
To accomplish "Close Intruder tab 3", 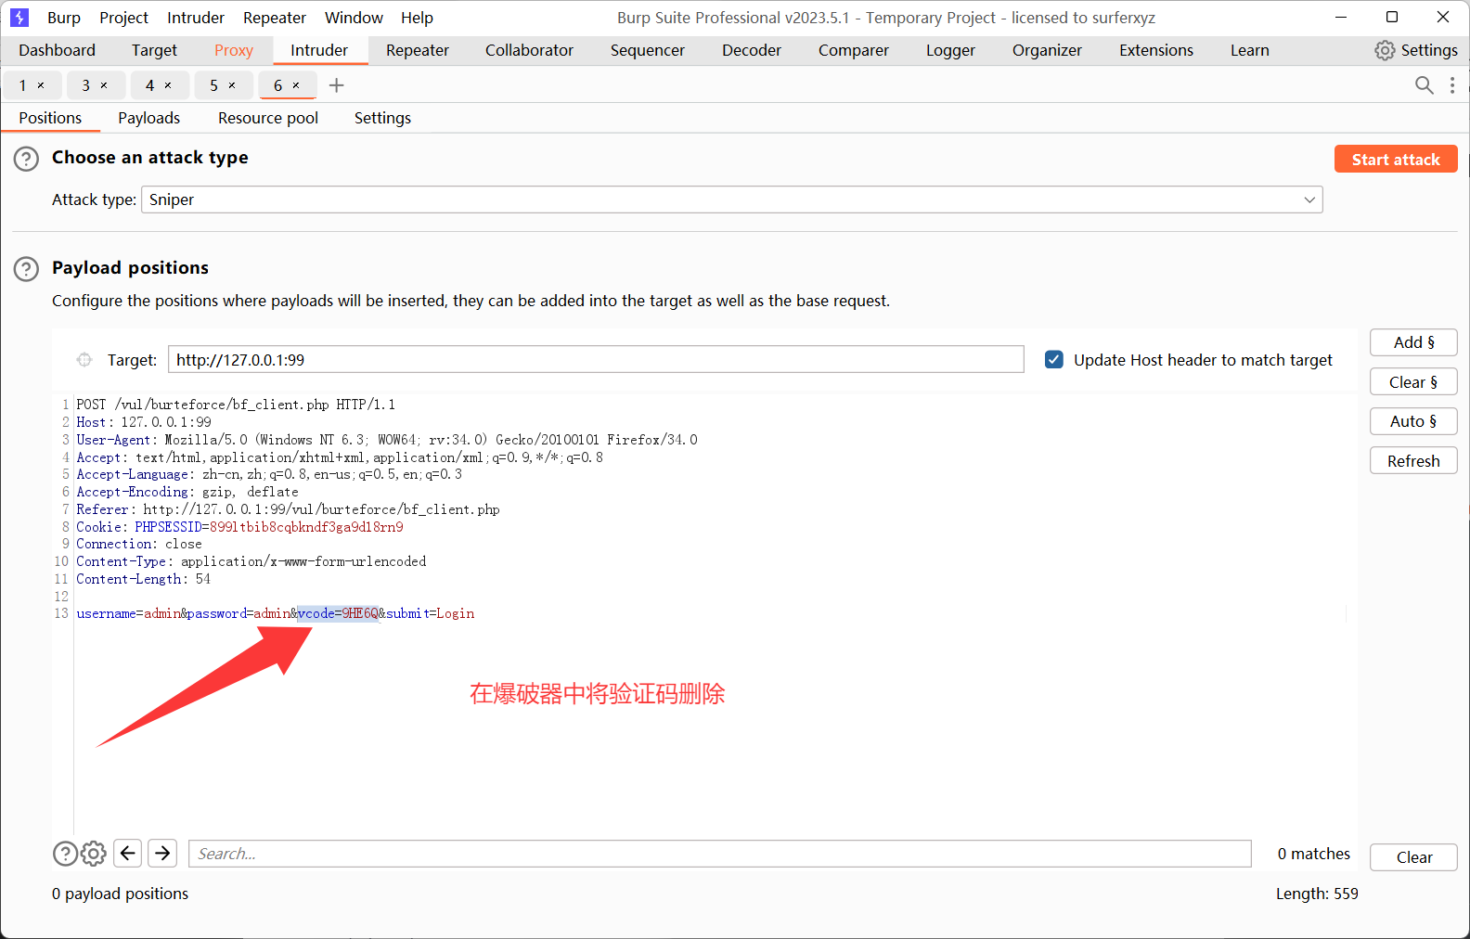I will (104, 85).
